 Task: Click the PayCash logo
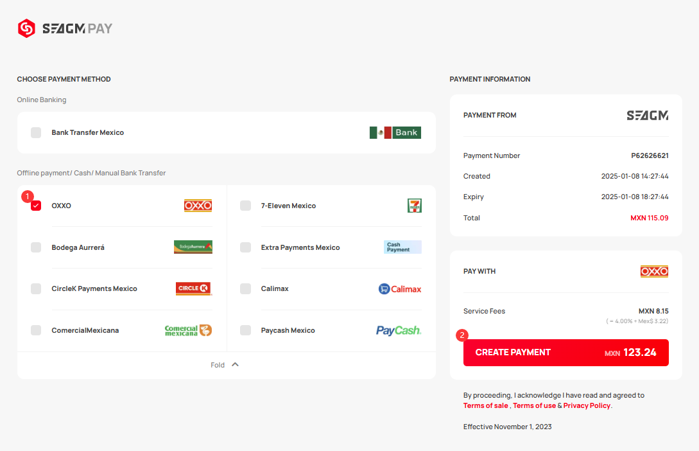coord(399,331)
